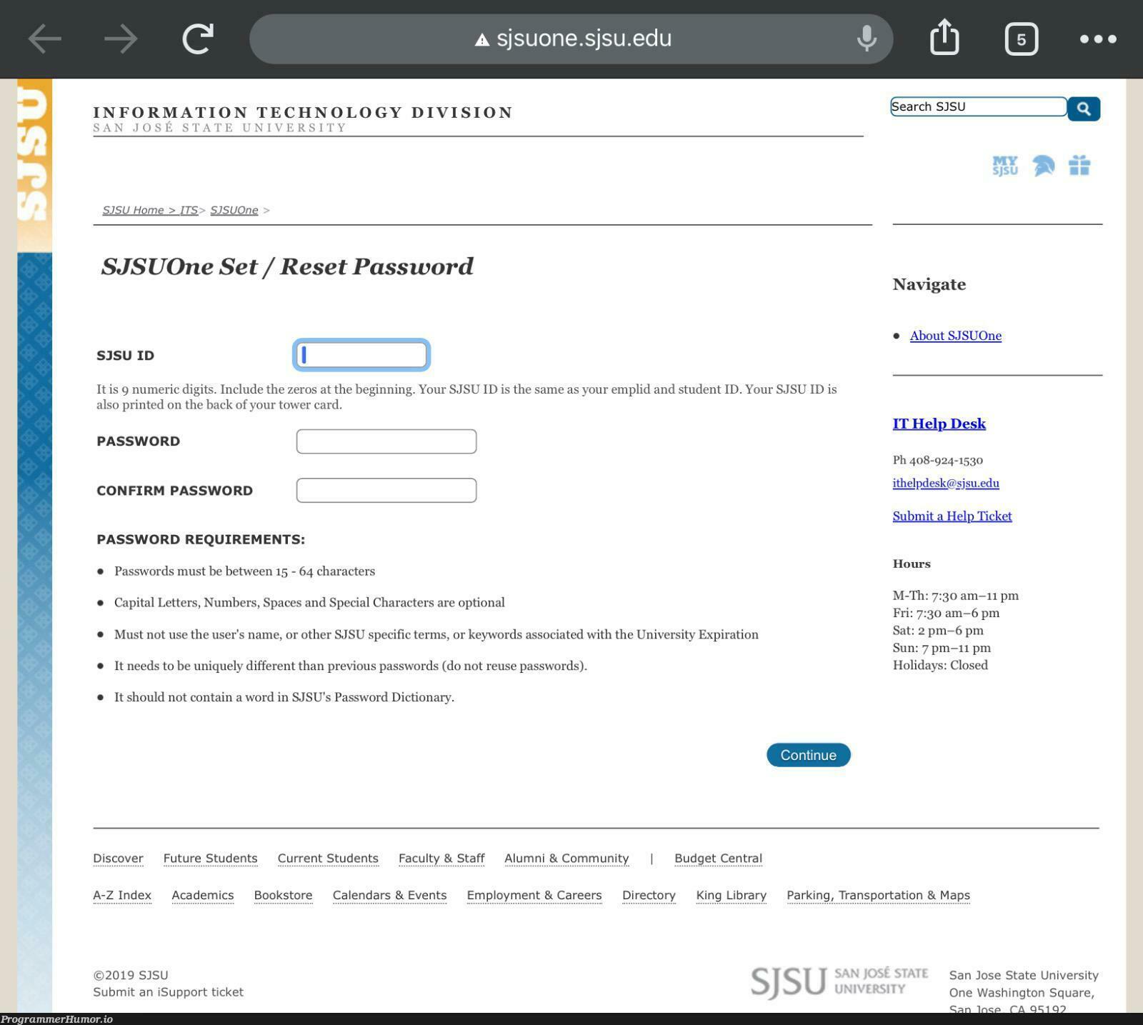Open Parking, Transportation & Maps link
The width and height of the screenshot is (1143, 1025).
pyautogui.click(x=878, y=895)
